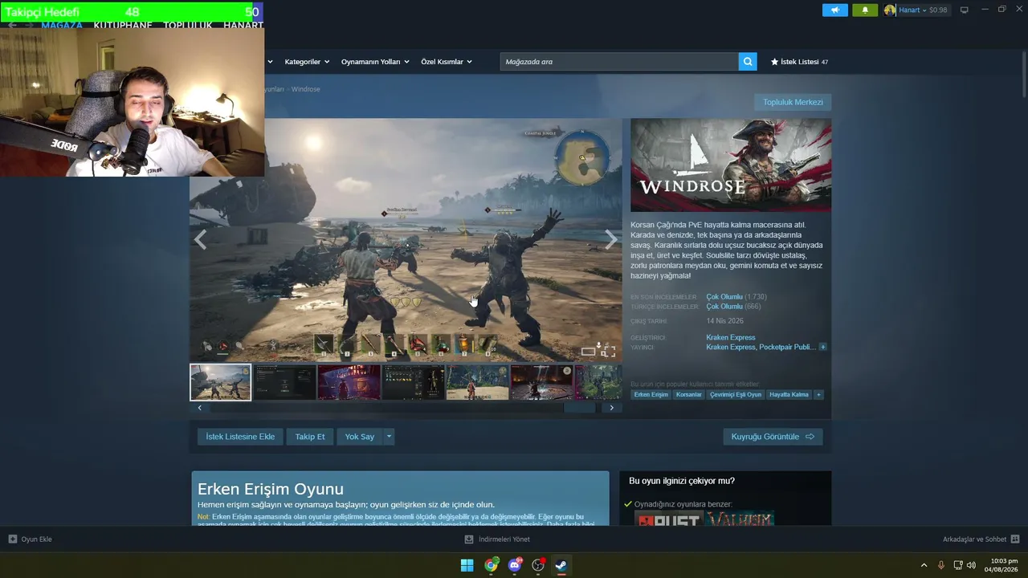Click the search magnifier button
Screen dimensions: 1028x578
click(748, 62)
